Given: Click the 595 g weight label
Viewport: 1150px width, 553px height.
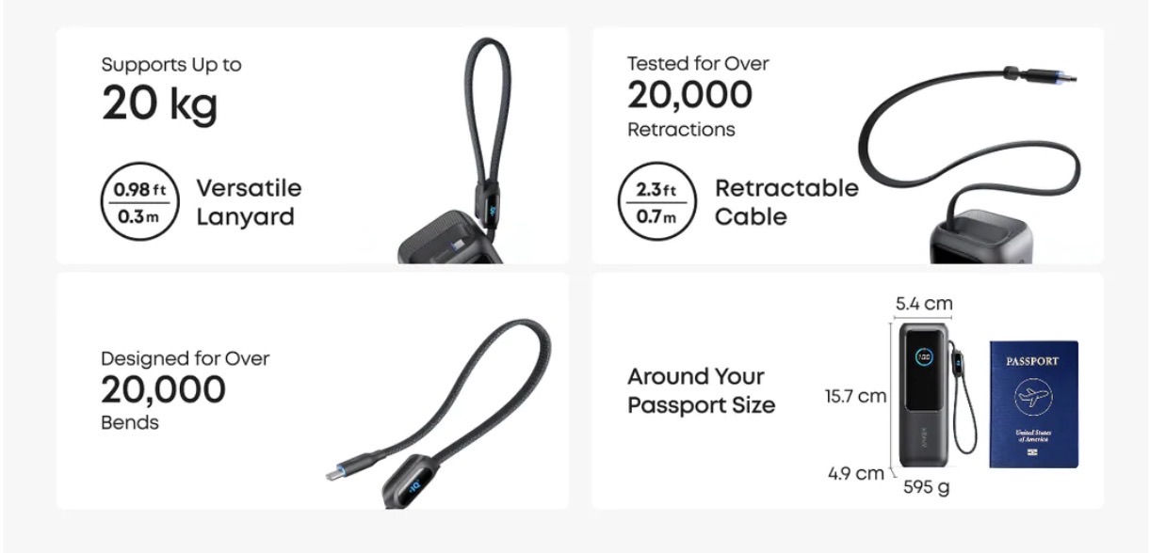Looking at the screenshot, I should coord(927,487).
